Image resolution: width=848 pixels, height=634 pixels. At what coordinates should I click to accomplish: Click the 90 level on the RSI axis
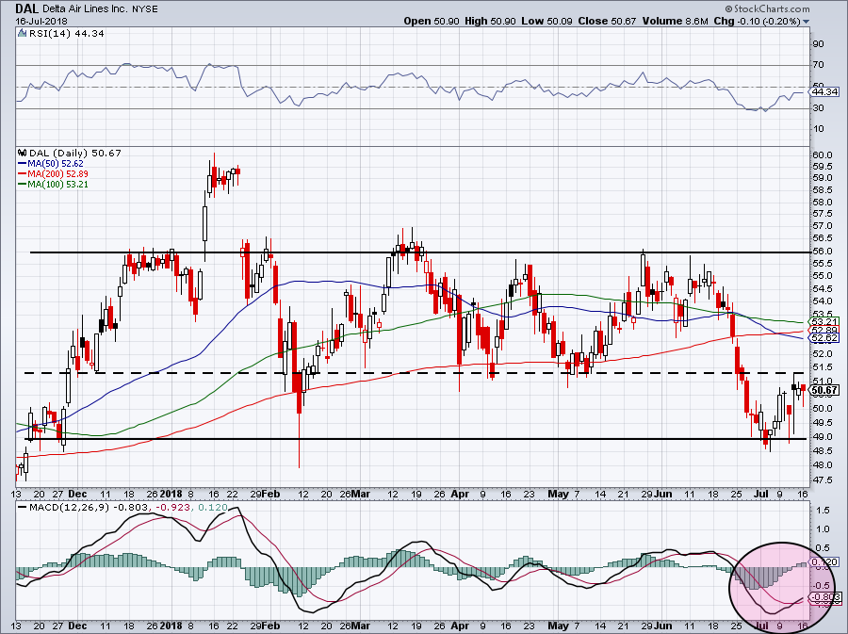[819, 43]
